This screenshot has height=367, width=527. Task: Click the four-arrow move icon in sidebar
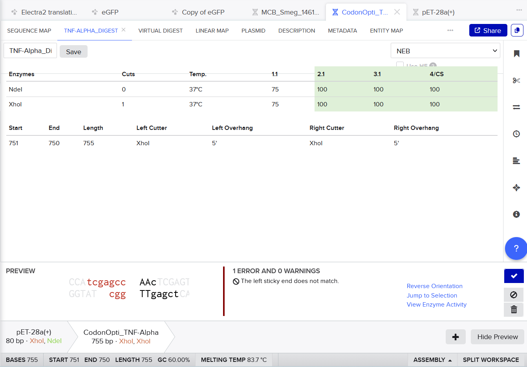point(516,188)
